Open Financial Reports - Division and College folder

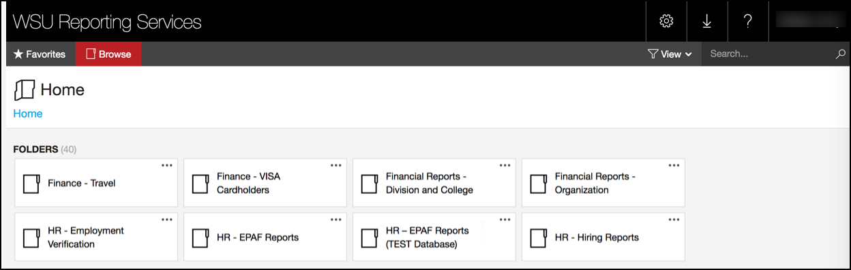pyautogui.click(x=434, y=183)
